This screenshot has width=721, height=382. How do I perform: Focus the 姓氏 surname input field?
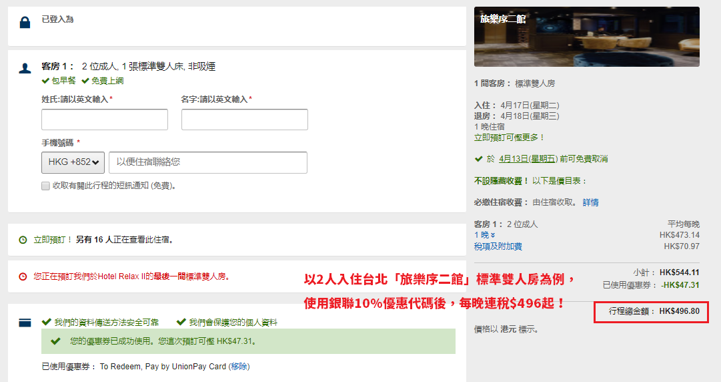pyautogui.click(x=105, y=120)
